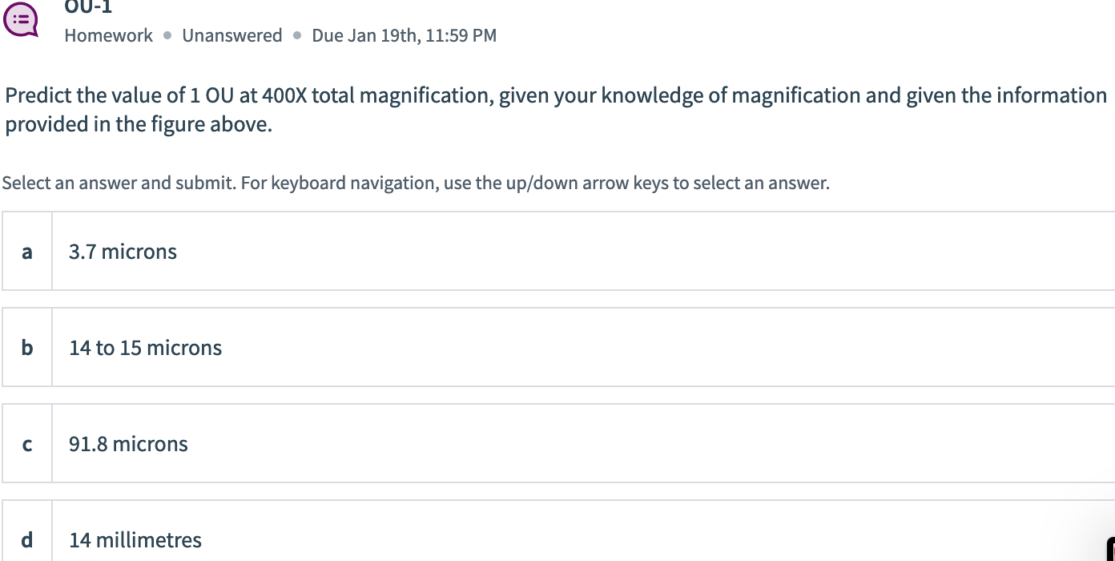Choose the 3.7 microns answer text
The width and height of the screenshot is (1115, 561).
pyautogui.click(x=123, y=252)
